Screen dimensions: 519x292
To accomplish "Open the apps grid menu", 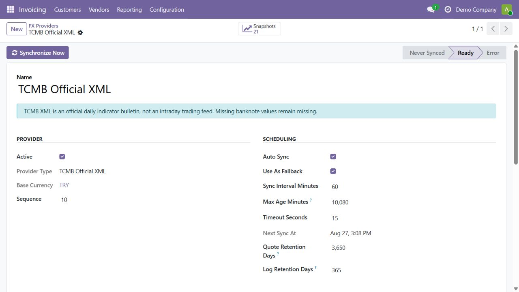I will (11, 9).
